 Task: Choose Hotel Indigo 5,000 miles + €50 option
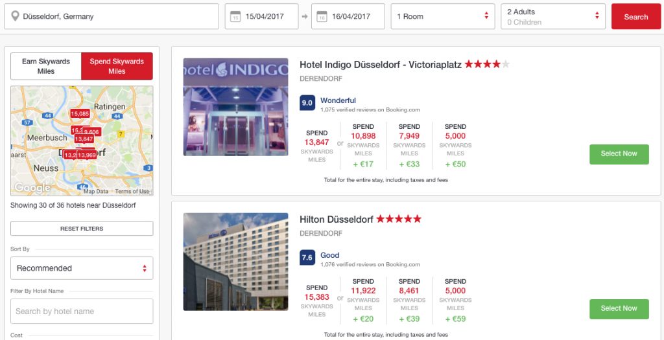click(x=455, y=146)
